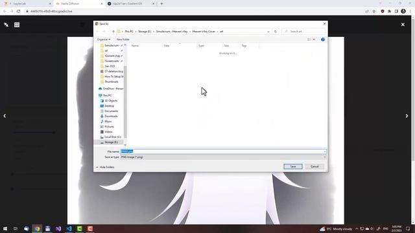The width and height of the screenshot is (415, 233).
Task: Click the zoom toggle icon in lightbox
Action: [x=6, y=25]
